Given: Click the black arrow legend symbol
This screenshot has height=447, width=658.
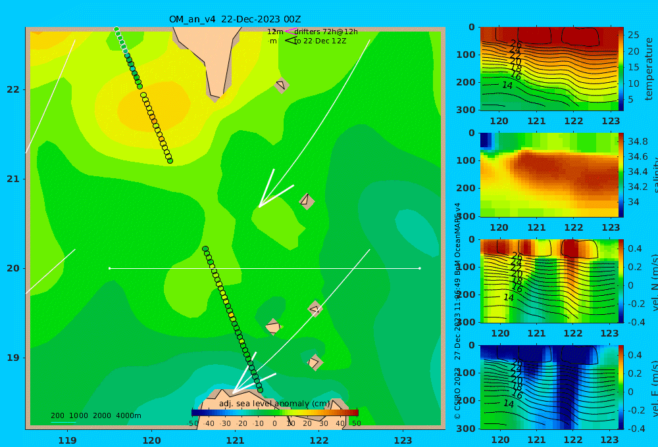Looking at the screenshot, I should 290,41.
